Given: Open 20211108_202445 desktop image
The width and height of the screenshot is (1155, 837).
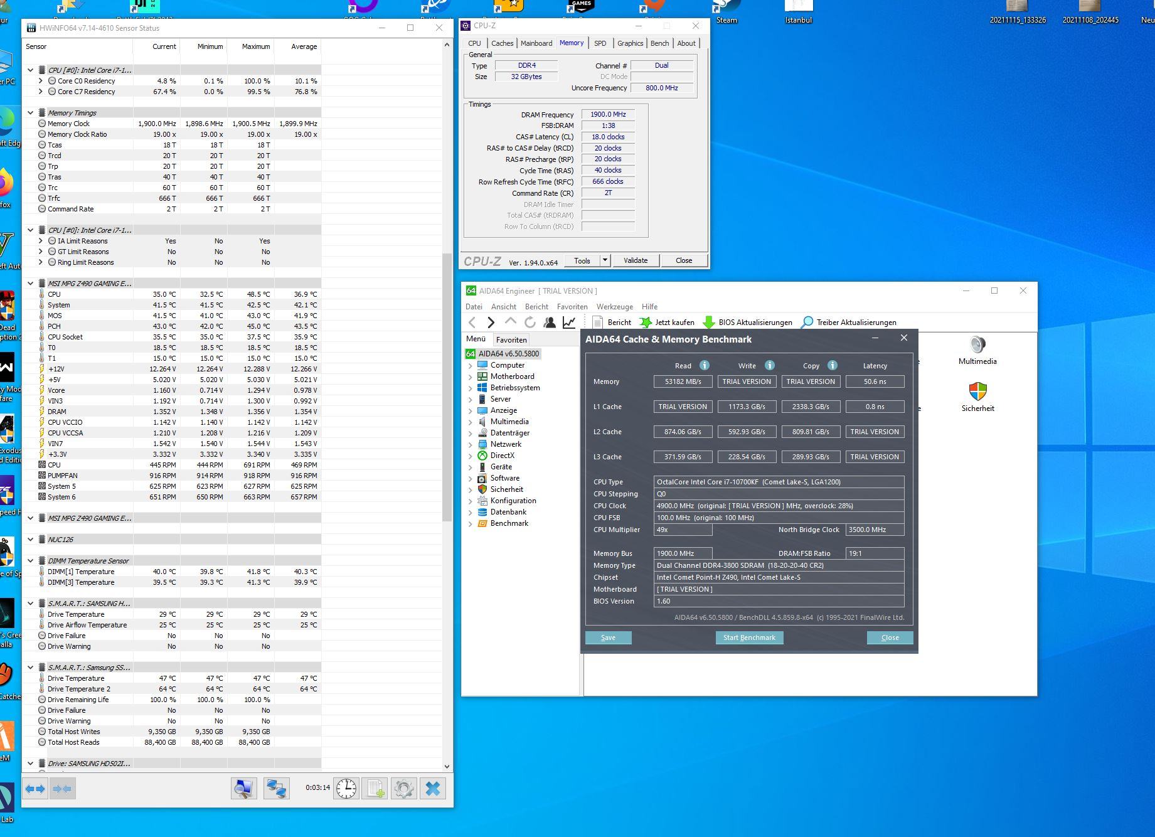Looking at the screenshot, I should [x=1090, y=12].
